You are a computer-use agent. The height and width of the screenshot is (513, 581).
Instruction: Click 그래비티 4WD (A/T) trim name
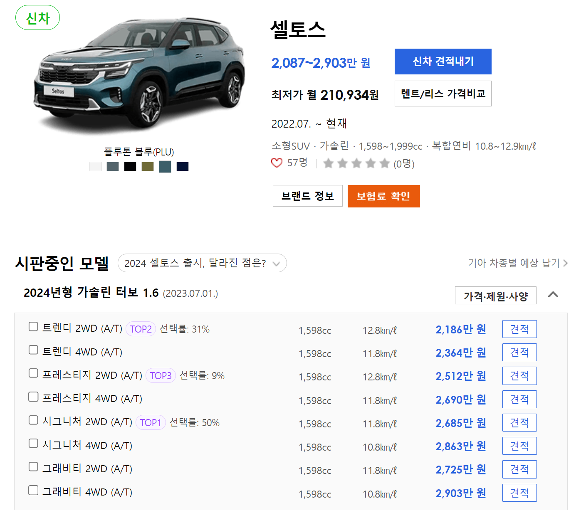87,492
